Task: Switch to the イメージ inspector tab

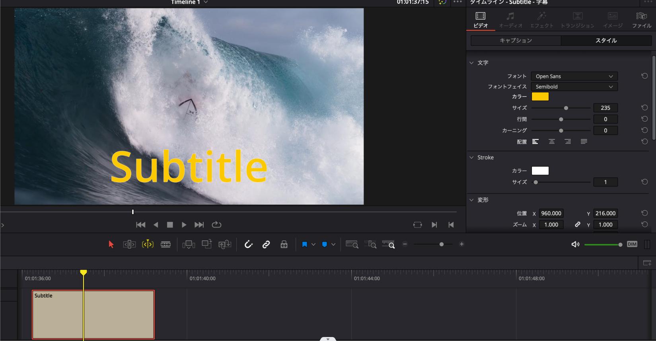Action: point(613,20)
